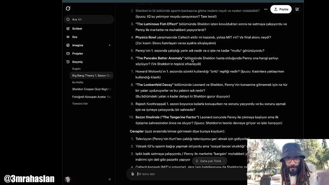Viewport: 329px width, 185px height.
Task: Open the Ara search field
Action: (x=89, y=20)
